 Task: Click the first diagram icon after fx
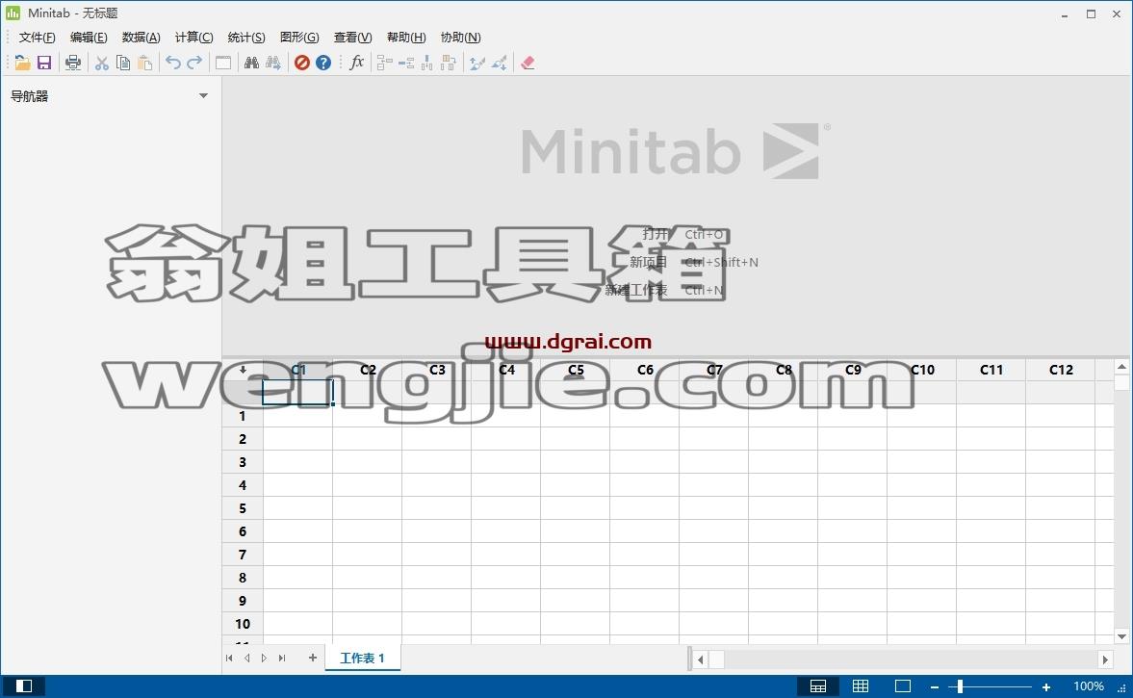tap(384, 63)
